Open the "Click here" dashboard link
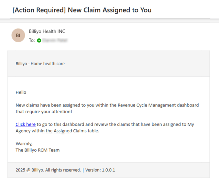This screenshot has height=187, width=219. (25, 124)
